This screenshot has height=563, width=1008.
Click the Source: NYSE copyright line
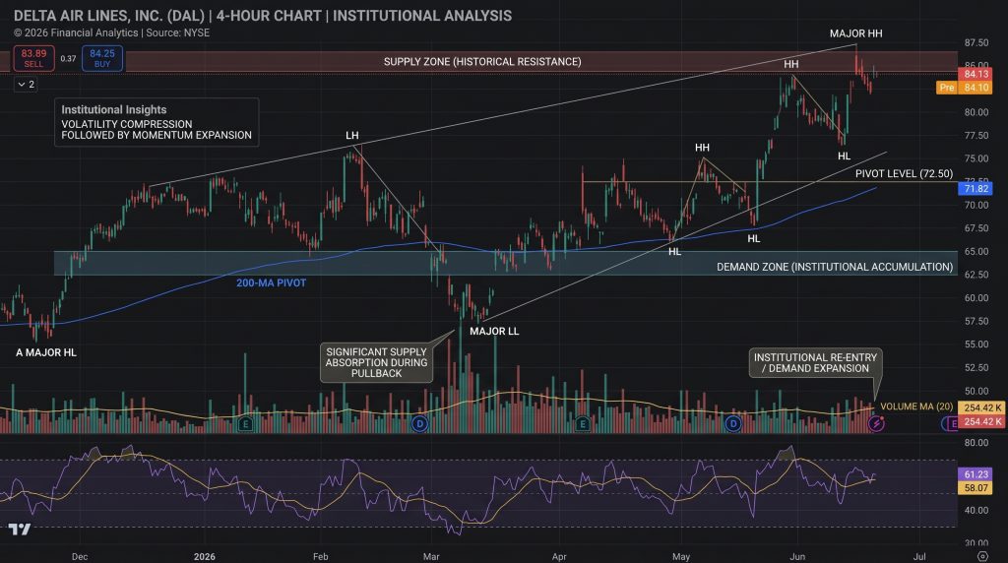click(x=112, y=32)
